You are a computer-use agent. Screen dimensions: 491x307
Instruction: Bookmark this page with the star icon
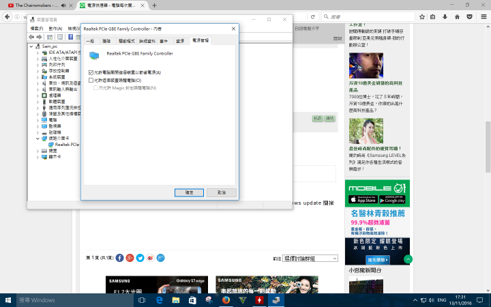click(422, 16)
